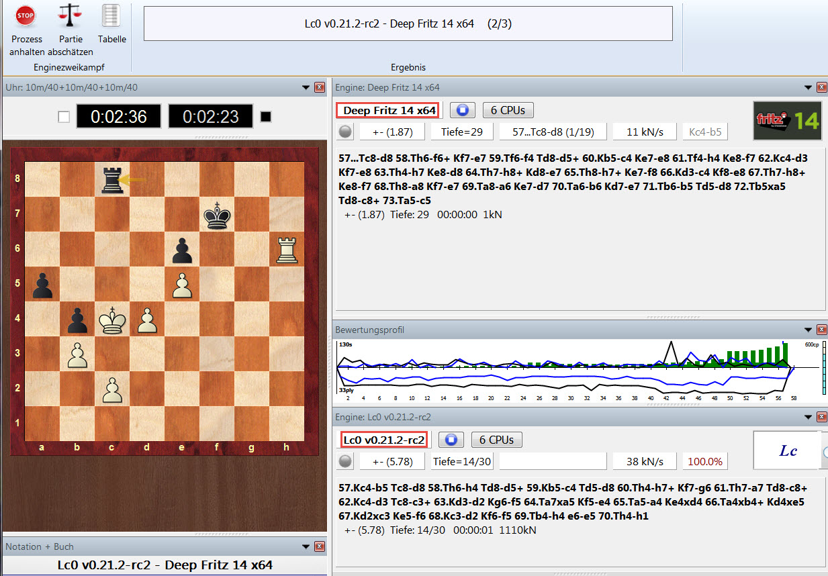Viewport: 828px width, 576px height.
Task: Open Deep Fritz engine panel dropdown arrow
Action: (808, 87)
